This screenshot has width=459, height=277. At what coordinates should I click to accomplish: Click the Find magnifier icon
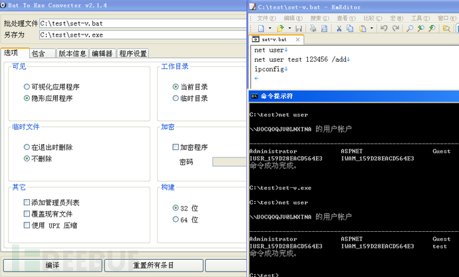pyautogui.click(x=410, y=29)
